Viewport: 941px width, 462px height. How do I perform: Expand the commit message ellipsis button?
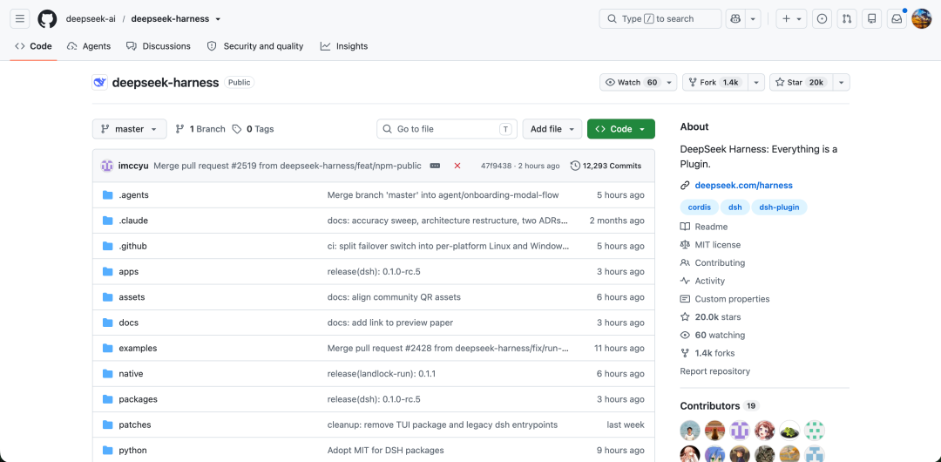435,166
